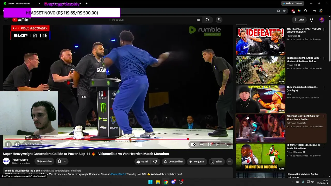Open the on-screen keyboard in search box
The image size is (331, 186).
(198, 20)
